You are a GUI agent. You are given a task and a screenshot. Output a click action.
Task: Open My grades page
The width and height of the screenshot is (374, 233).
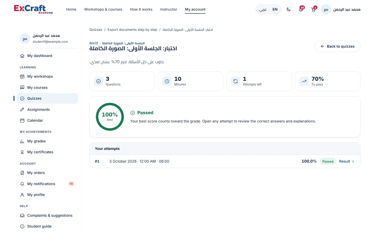click(x=47, y=141)
